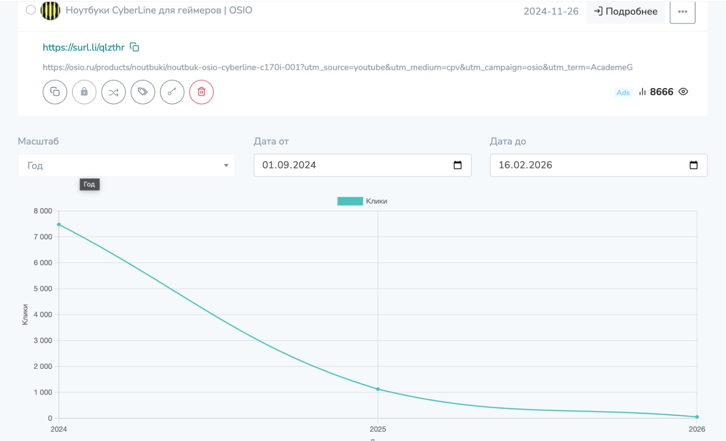Click the Подробнее button
The width and height of the screenshot is (726, 441).
click(x=625, y=12)
